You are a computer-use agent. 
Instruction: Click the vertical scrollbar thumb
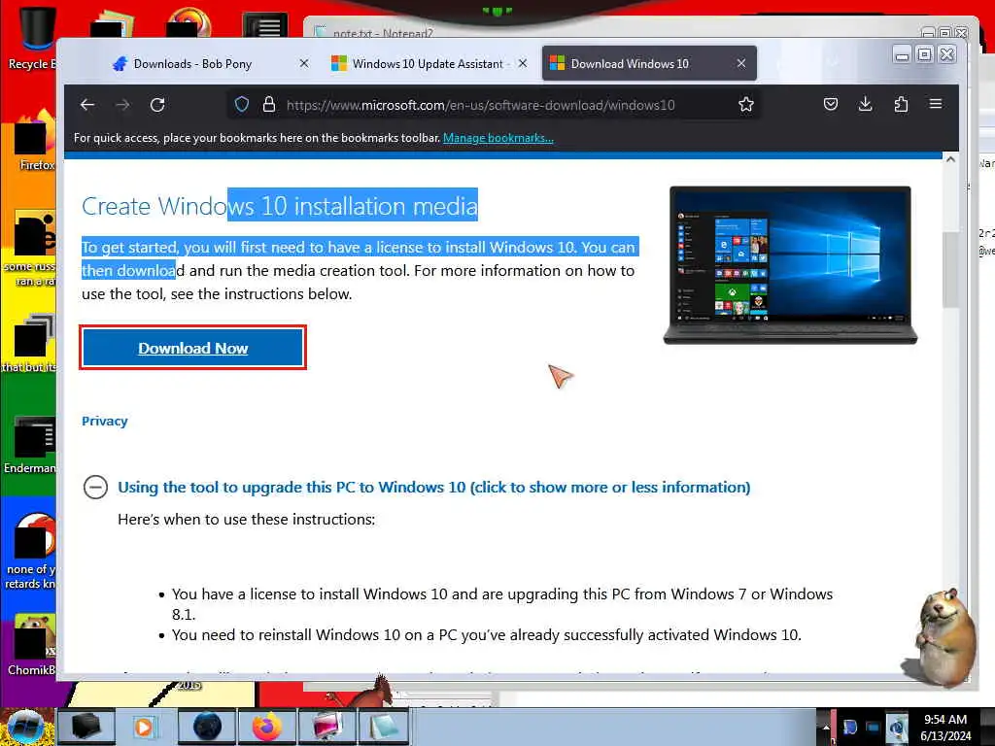pyautogui.click(x=950, y=270)
